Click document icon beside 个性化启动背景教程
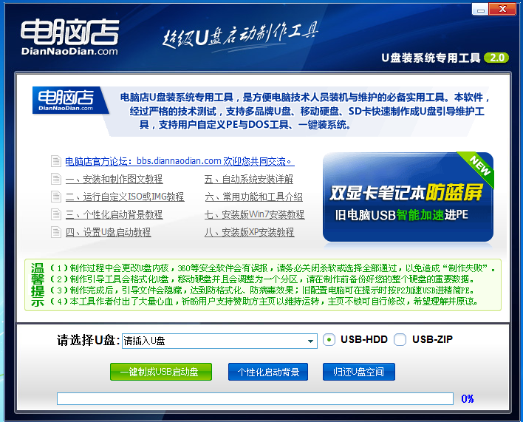Screen dimensions: 523x422 [x=56, y=214]
